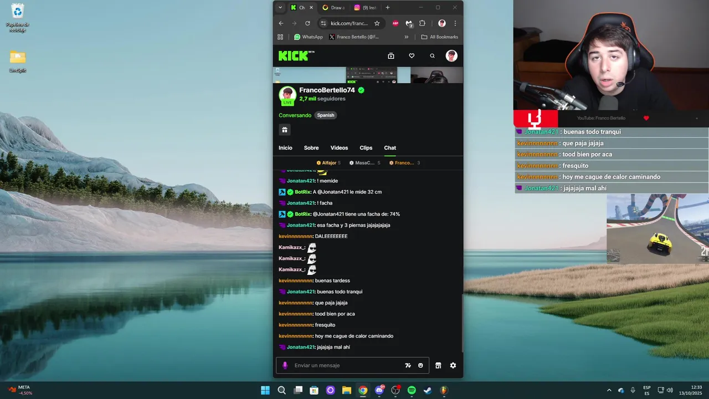Screen dimensions: 709x399
Task: Click Jonatan421 on 'jajajaja mal ahí' message
Action: point(301,347)
